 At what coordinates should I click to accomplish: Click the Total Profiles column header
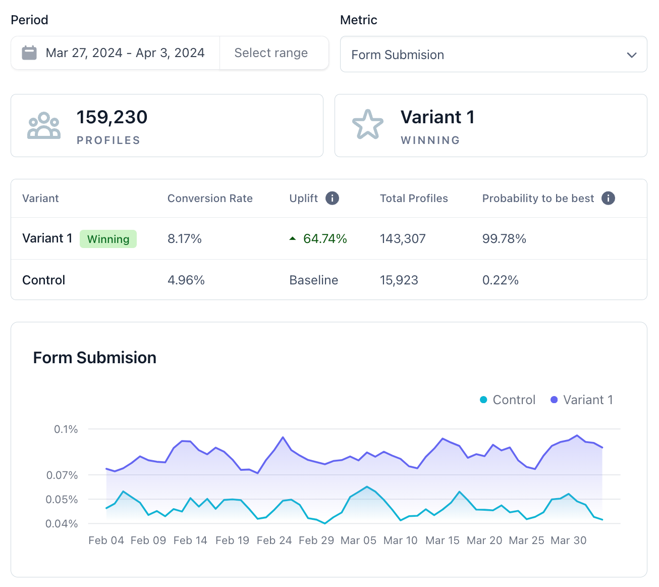414,199
